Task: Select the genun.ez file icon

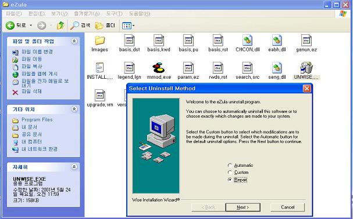Action: coord(306,41)
